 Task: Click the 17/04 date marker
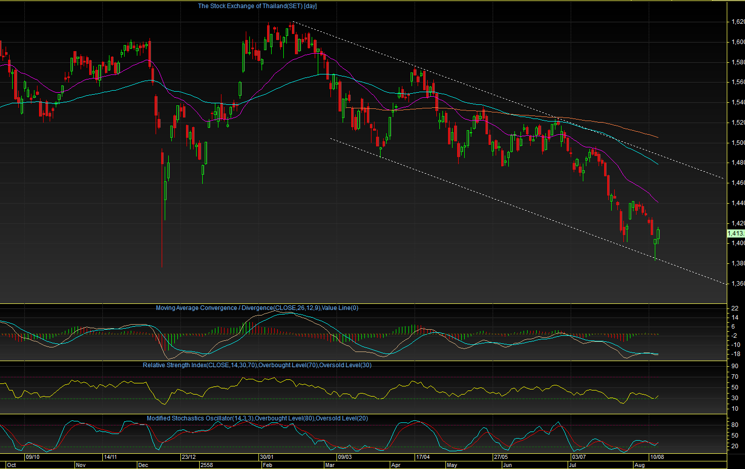[x=423, y=457]
